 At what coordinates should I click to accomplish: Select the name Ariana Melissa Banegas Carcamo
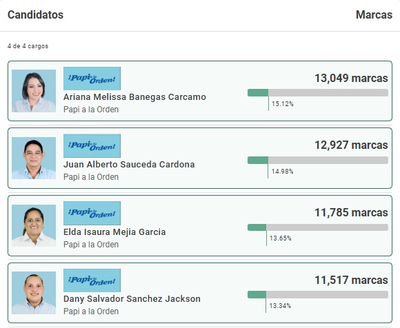[x=134, y=97]
